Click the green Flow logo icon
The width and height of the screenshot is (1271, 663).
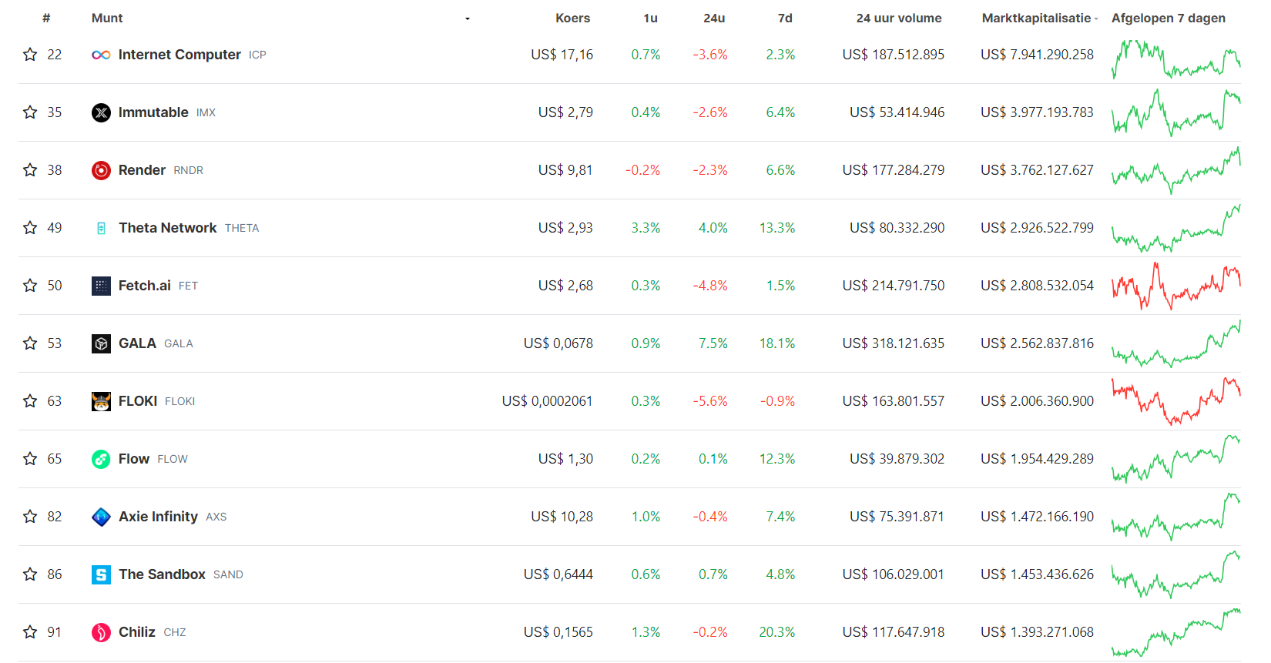[101, 459]
